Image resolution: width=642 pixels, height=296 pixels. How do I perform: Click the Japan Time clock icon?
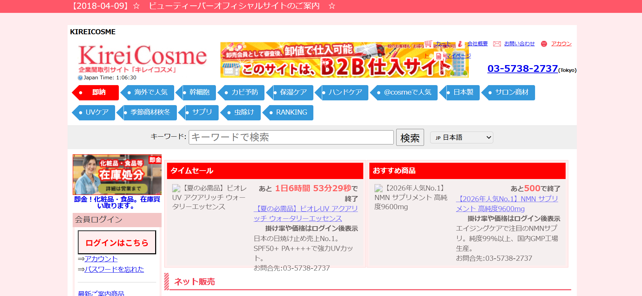point(80,78)
